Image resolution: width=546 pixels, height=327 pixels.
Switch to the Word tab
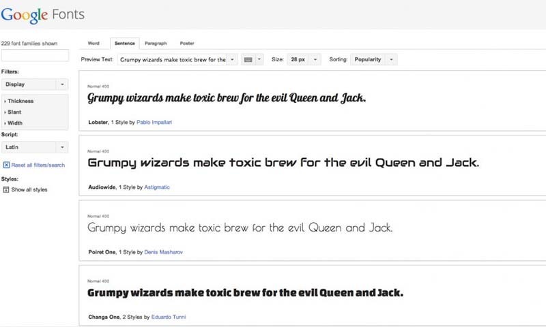tap(94, 44)
